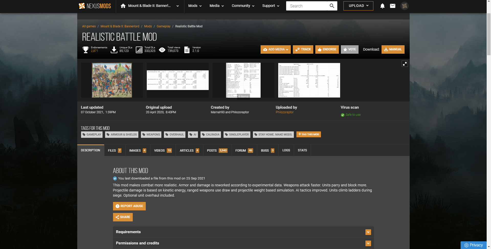Viewport: 491px width, 249px height.
Task: Open the notifications bell
Action: (382, 6)
